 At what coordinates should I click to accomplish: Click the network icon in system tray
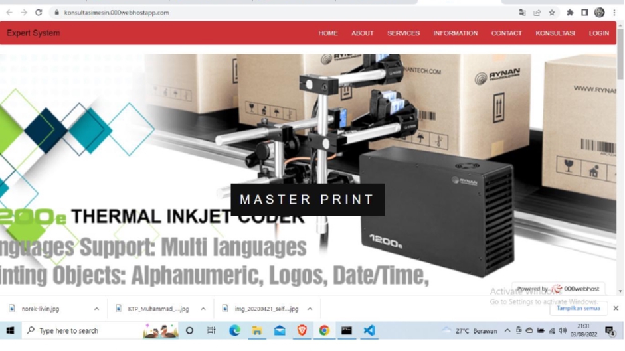pyautogui.click(x=552, y=331)
